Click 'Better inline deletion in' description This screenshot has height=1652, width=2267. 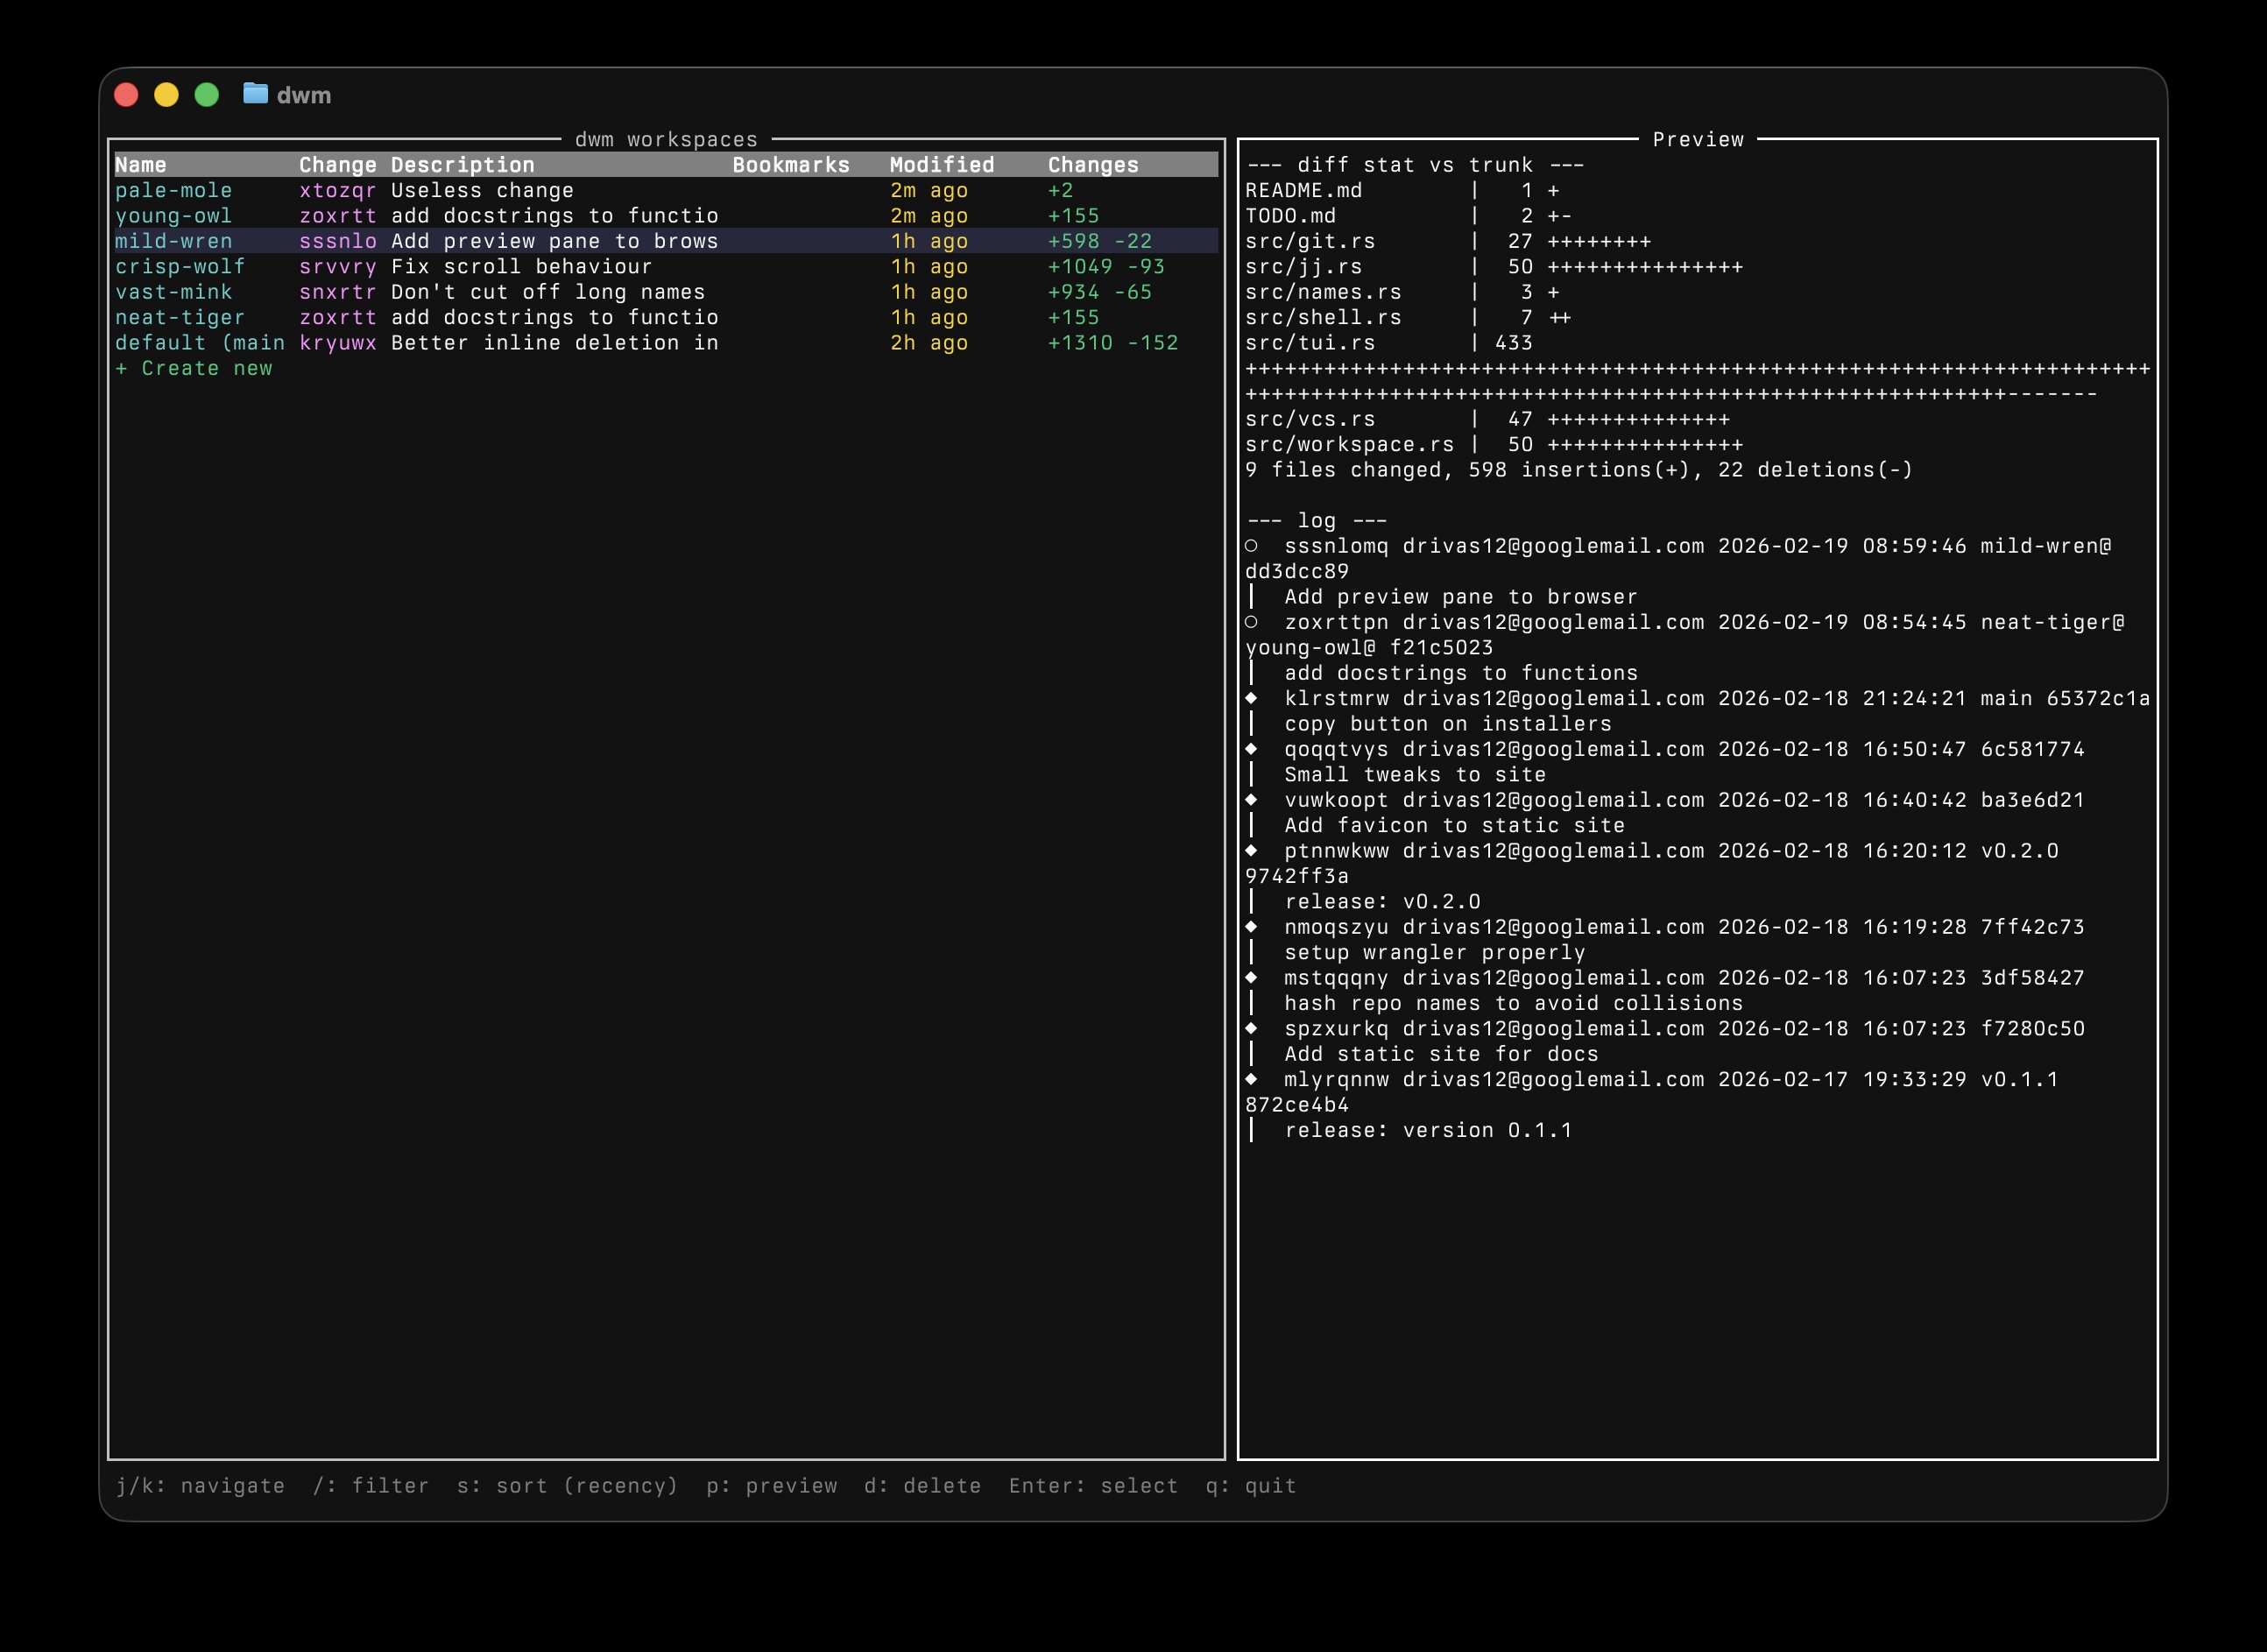[x=555, y=343]
